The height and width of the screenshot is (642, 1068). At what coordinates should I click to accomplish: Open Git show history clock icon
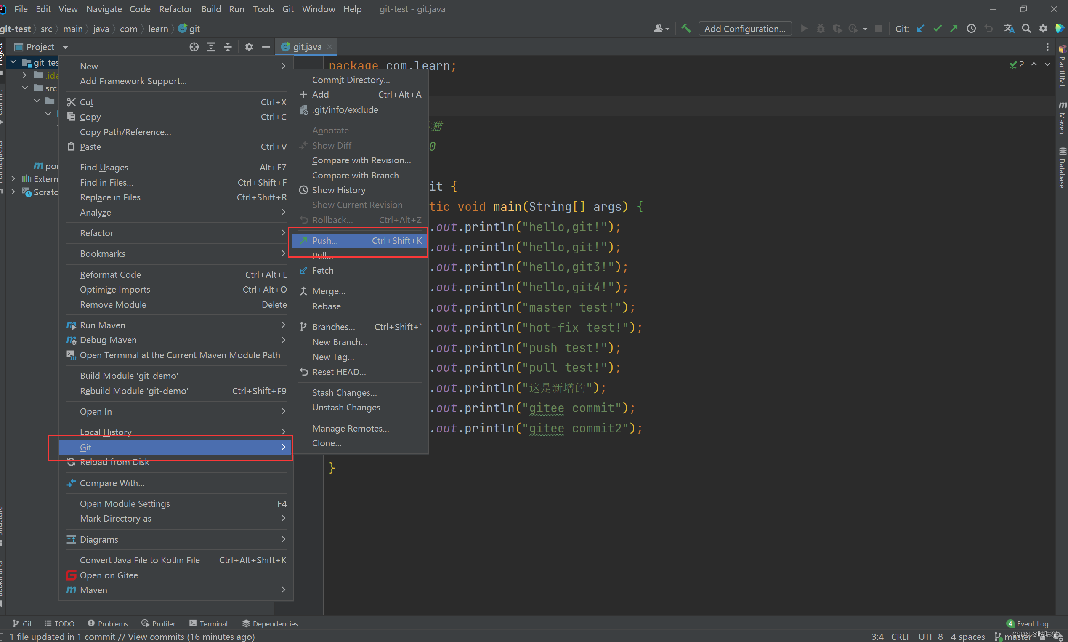pyautogui.click(x=971, y=29)
